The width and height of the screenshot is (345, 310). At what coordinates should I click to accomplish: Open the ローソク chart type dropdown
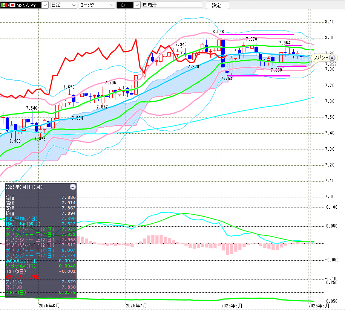coord(97,5)
